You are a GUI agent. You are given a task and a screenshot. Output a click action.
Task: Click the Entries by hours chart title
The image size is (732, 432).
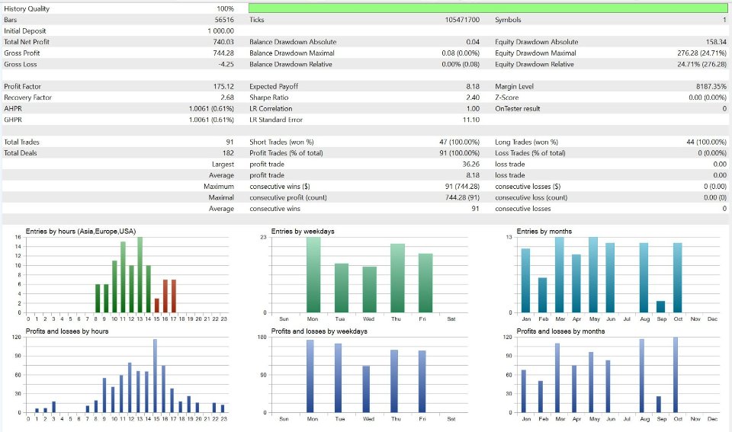[80, 232]
